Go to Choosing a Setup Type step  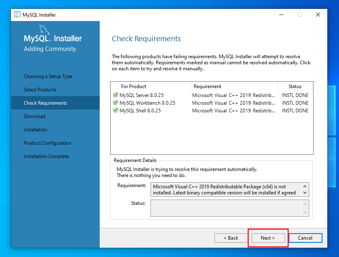[x=48, y=76]
